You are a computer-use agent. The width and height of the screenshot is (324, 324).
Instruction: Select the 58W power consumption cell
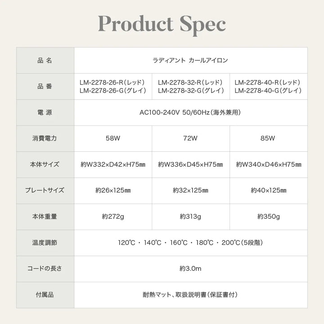[113, 138]
